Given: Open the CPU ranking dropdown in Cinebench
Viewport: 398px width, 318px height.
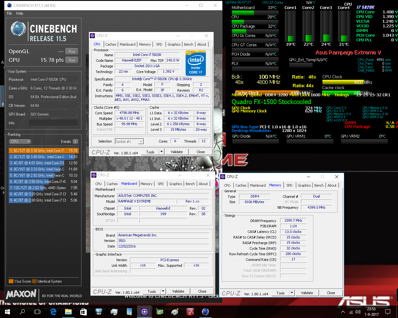Looking at the screenshot, I should pyautogui.click(x=20, y=142).
